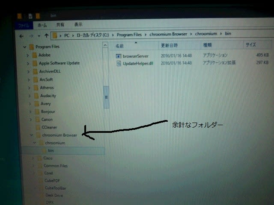Click the Canon folder icon
The height and width of the screenshot is (205, 274).
pos(37,120)
